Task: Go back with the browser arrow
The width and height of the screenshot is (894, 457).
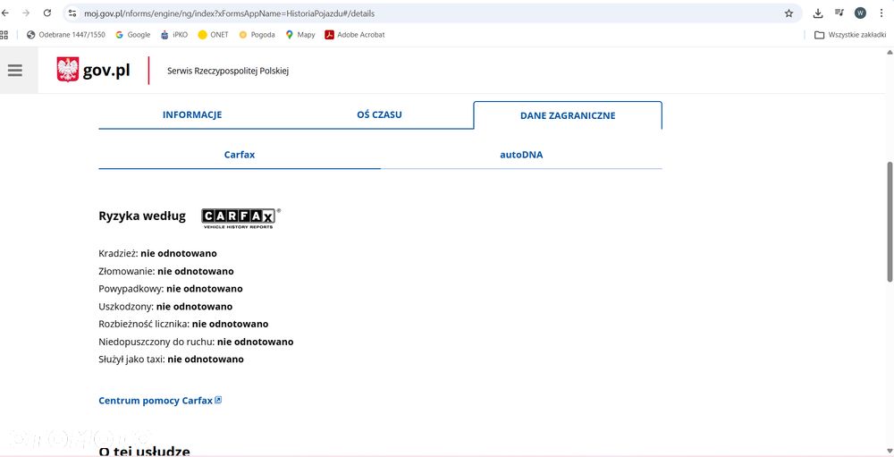Action: pos(5,13)
